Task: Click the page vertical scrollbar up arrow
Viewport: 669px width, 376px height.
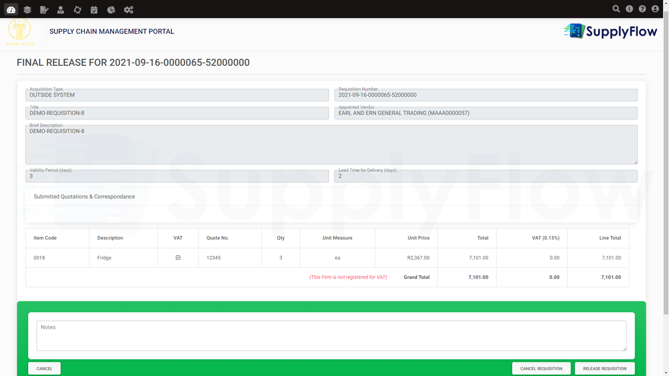Action: click(665, 3)
